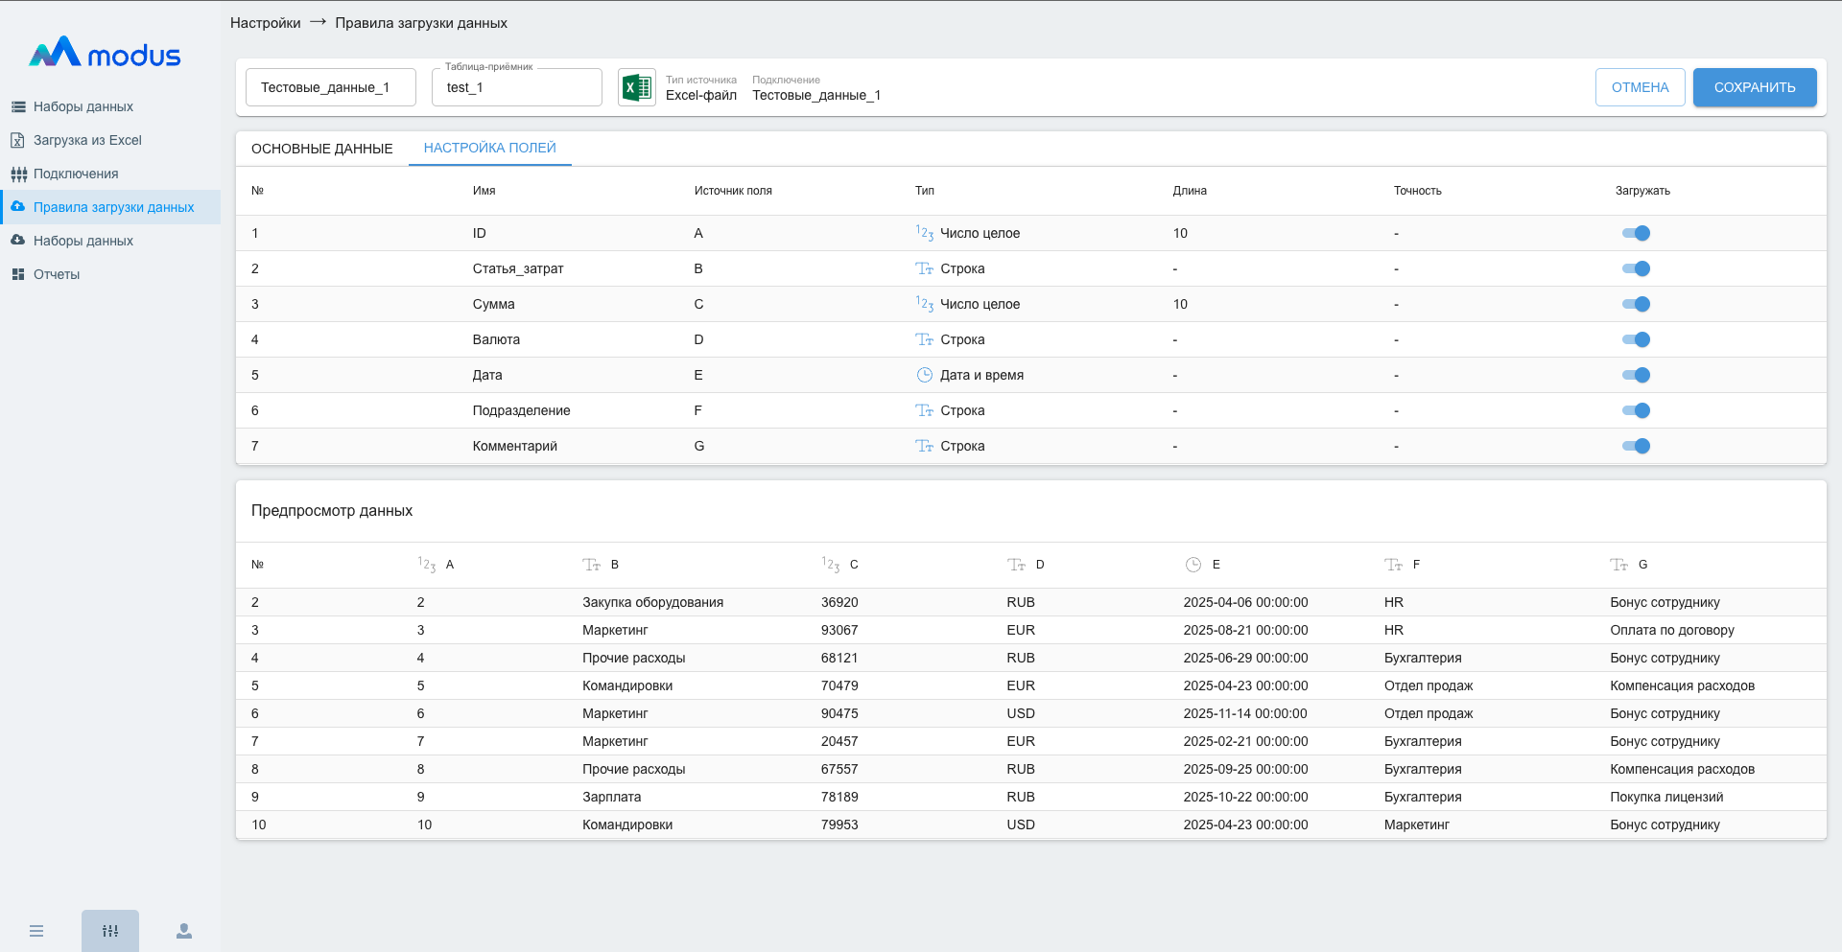
Task: Click the Excel file source icon
Action: (x=636, y=87)
